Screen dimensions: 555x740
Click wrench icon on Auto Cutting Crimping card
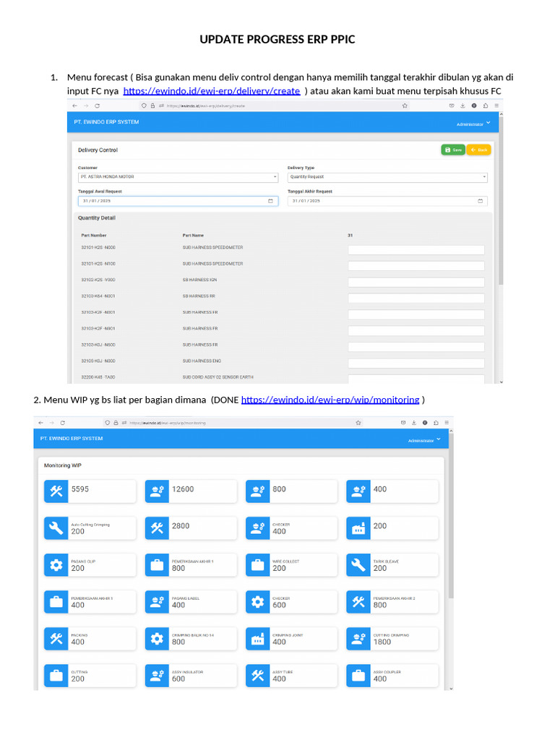(x=56, y=528)
